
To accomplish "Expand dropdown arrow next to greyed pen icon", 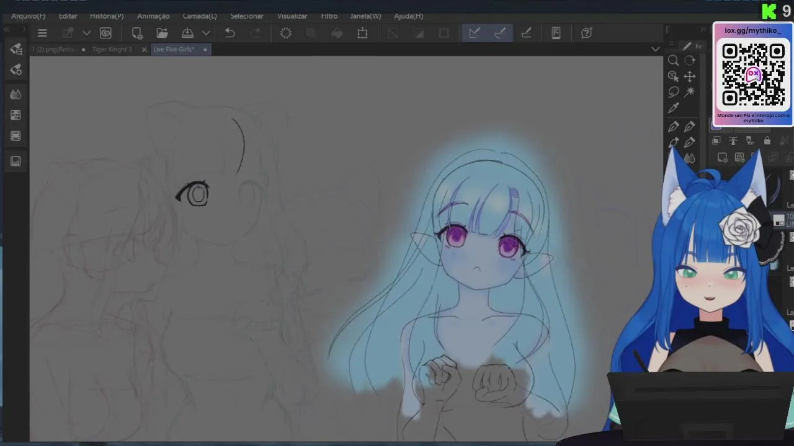I will coord(87,33).
